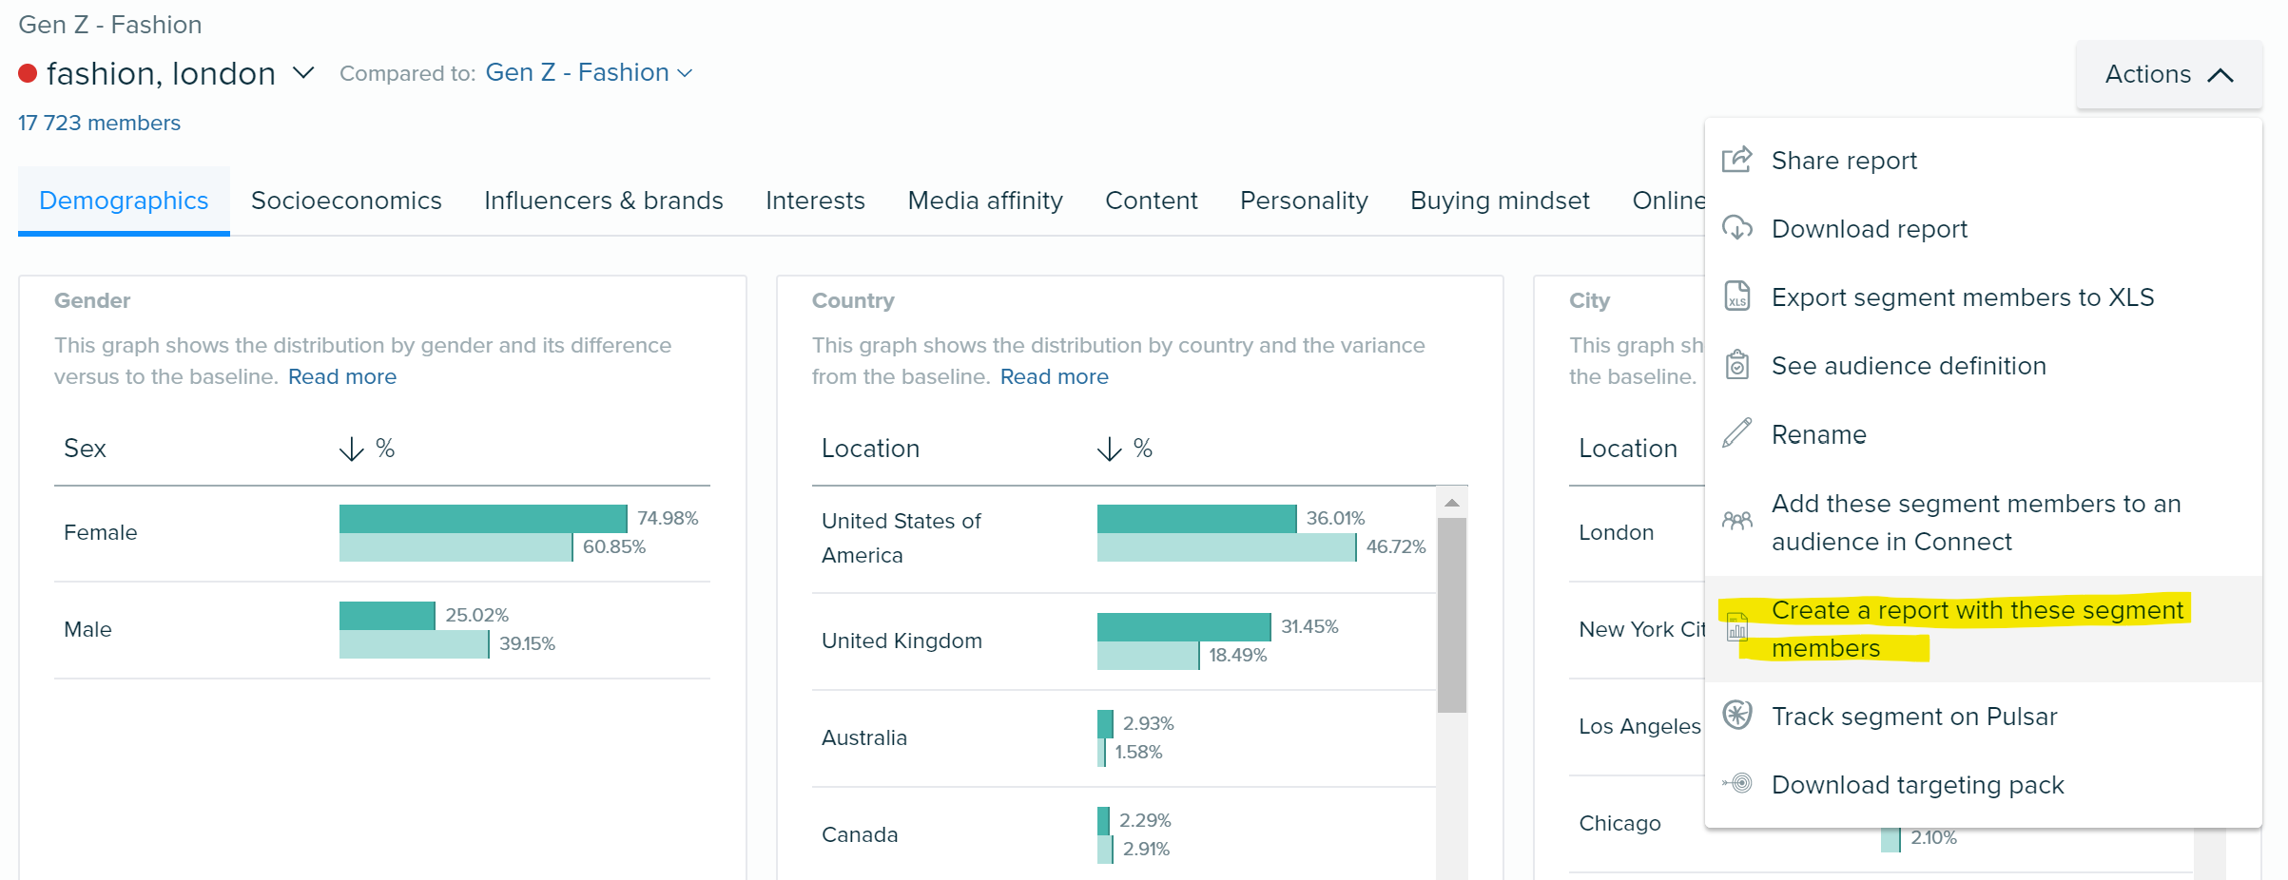Choose Rename in the Actions menu
Screen dimensions: 2288x880
click(x=1983, y=433)
